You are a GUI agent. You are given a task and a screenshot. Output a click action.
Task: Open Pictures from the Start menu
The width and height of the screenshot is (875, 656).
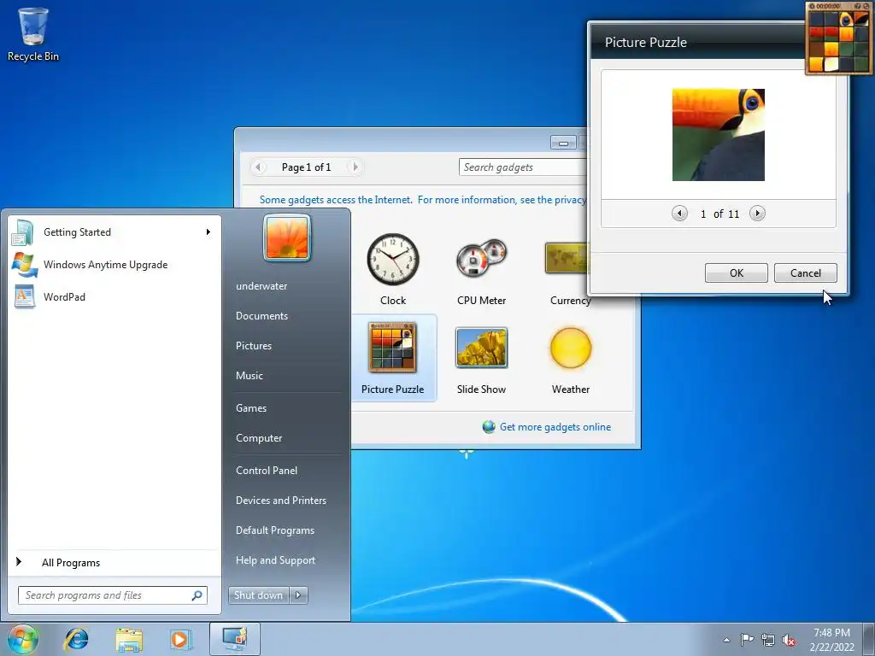coord(253,346)
